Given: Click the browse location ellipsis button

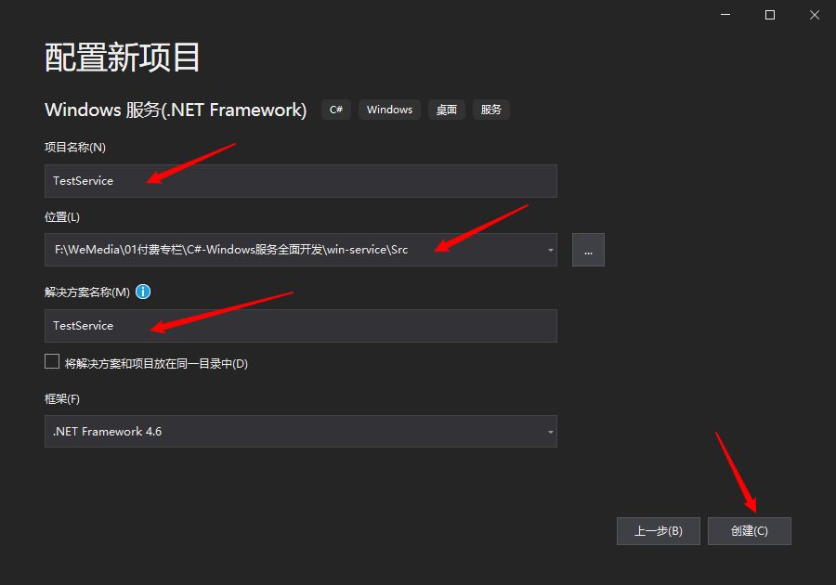Looking at the screenshot, I should 588,250.
